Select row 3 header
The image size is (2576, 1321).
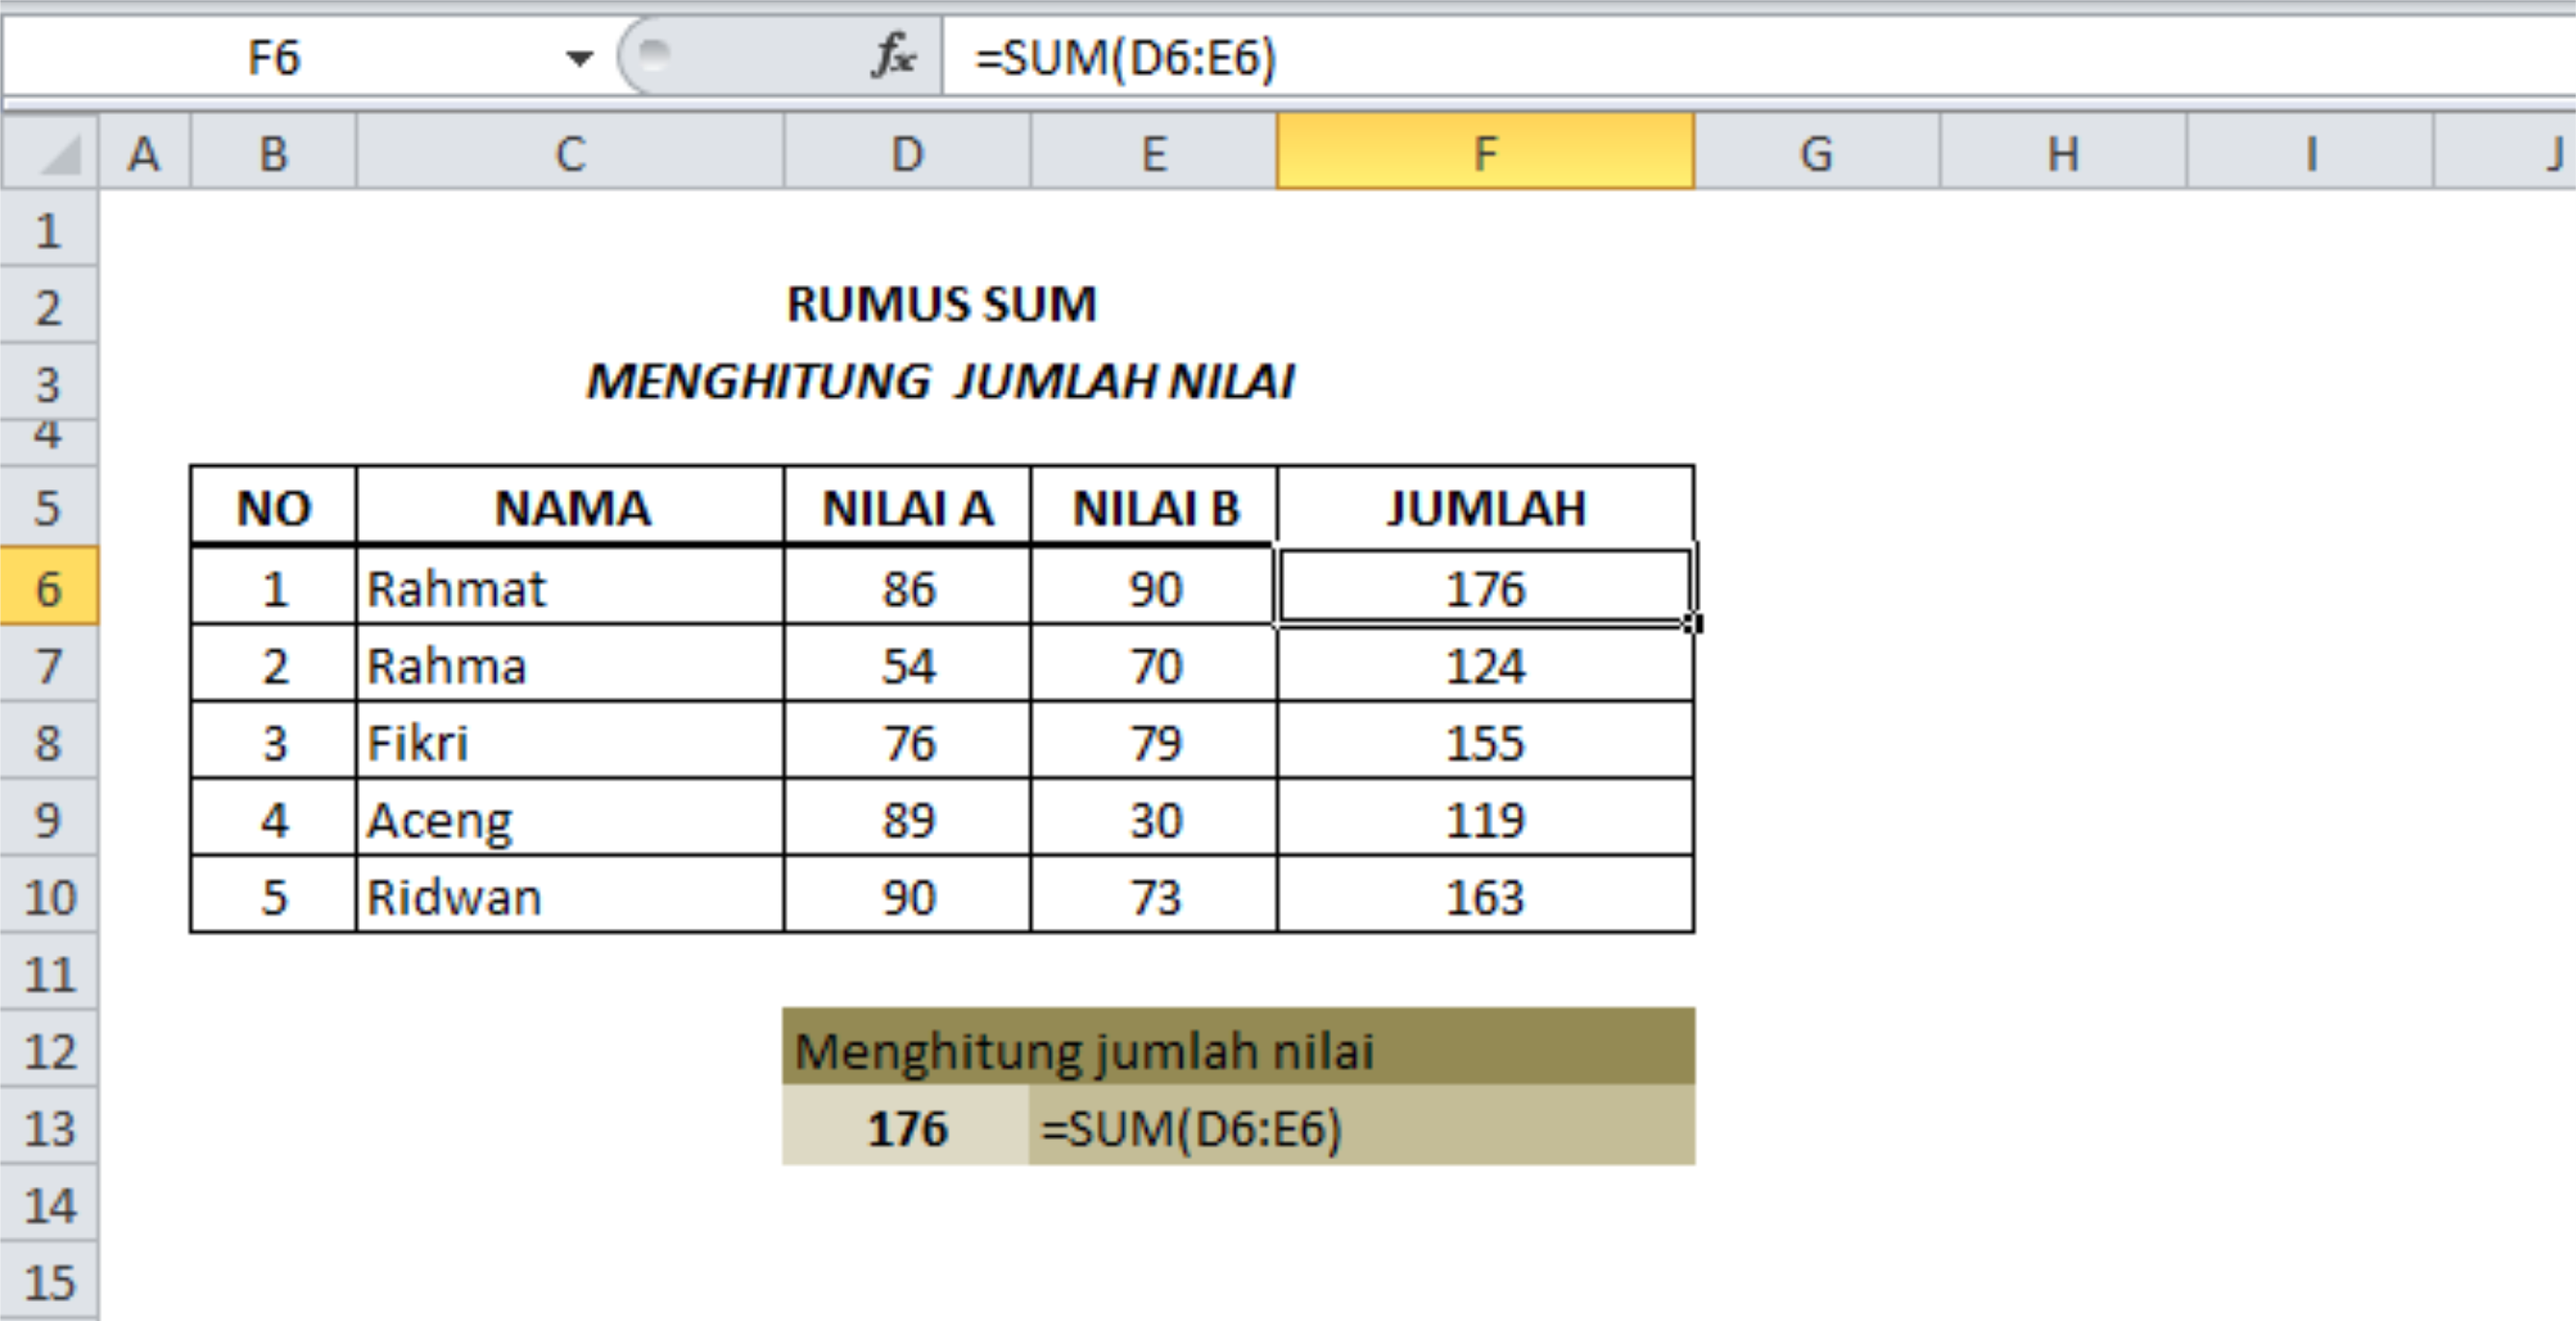[x=49, y=383]
